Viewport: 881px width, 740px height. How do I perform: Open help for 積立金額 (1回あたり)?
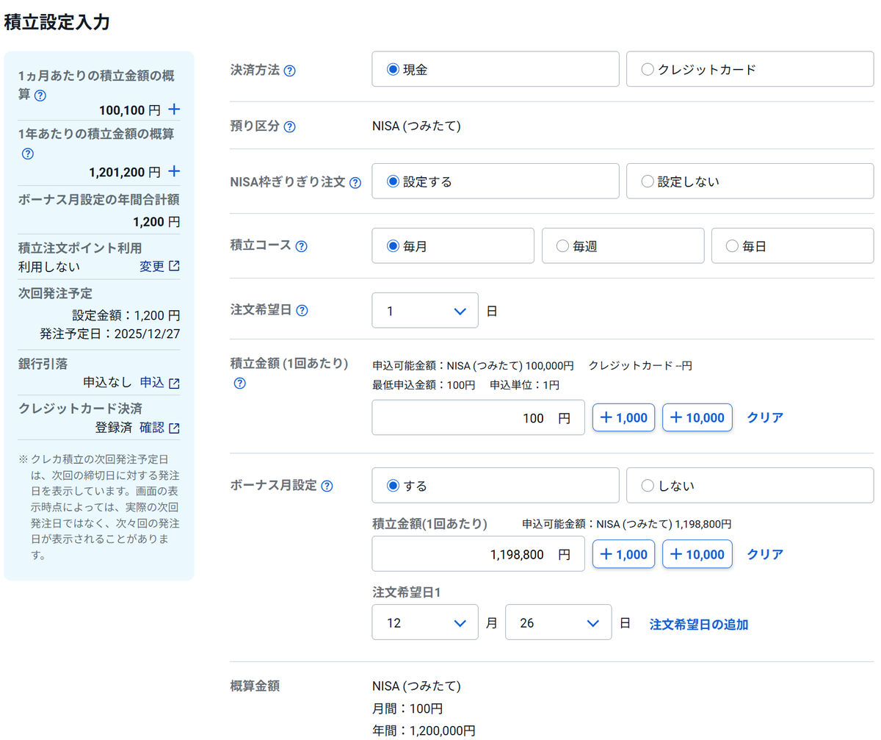click(x=239, y=383)
